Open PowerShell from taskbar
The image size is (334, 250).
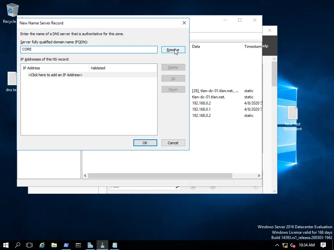coord(66,245)
